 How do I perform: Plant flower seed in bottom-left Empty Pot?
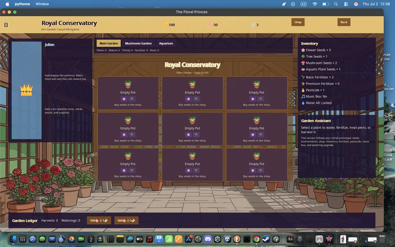tap(124, 170)
